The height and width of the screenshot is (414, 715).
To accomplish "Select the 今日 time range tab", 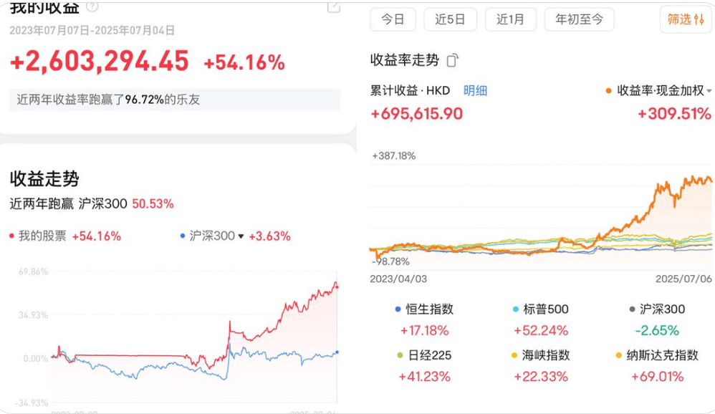I will 393,19.
